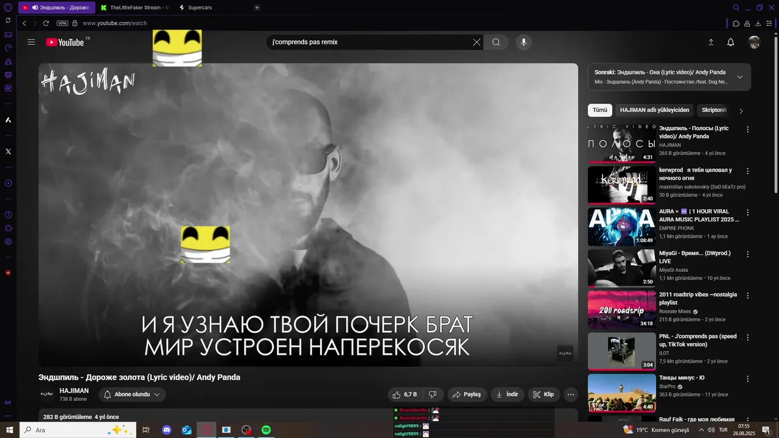Go to the YouTube home logo
779x438 pixels.
(65, 42)
